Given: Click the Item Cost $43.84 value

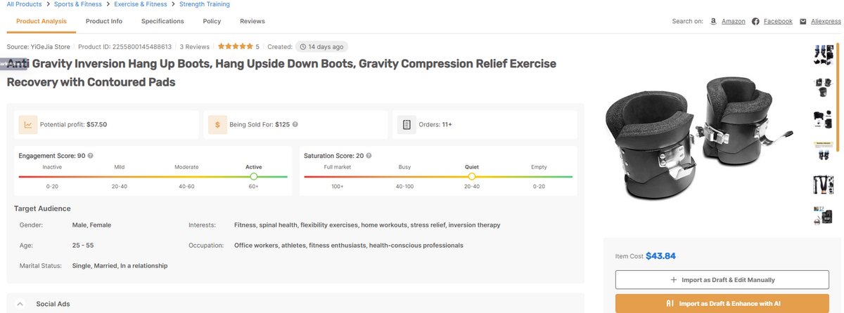Looking at the screenshot, I should (x=660, y=256).
